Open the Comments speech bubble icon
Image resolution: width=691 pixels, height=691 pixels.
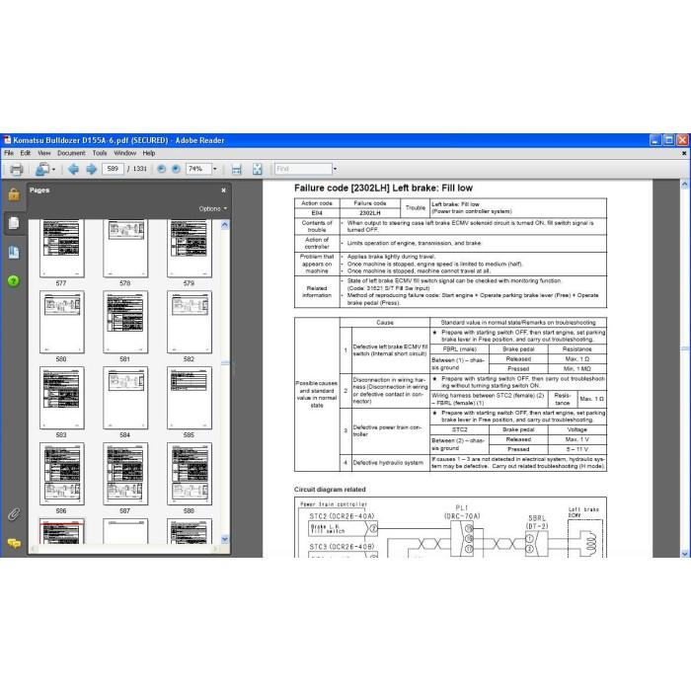click(14, 543)
